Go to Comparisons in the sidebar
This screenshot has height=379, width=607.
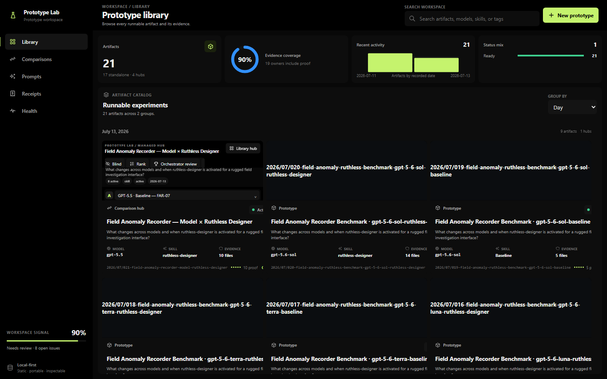46,59
